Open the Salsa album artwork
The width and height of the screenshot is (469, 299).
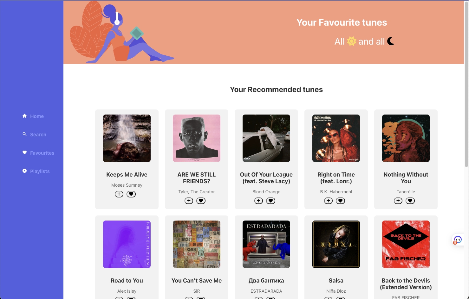click(x=336, y=244)
